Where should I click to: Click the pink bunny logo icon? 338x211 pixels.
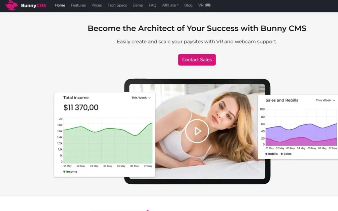click(x=12, y=5)
